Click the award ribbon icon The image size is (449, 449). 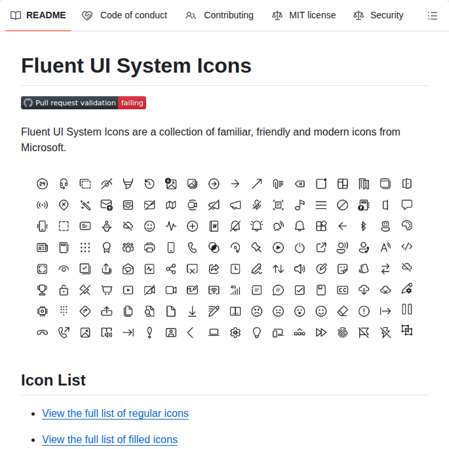pos(107,247)
